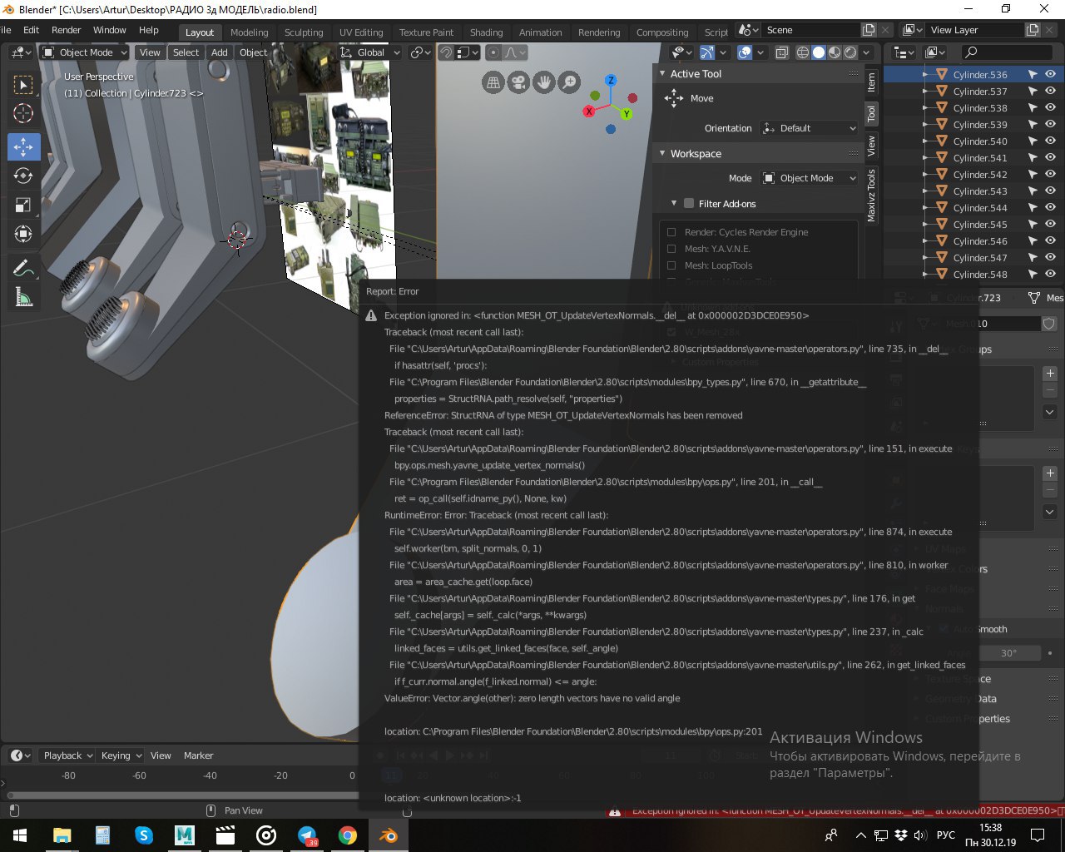Switch to solid viewport shading
The width and height of the screenshot is (1065, 852).
(819, 52)
